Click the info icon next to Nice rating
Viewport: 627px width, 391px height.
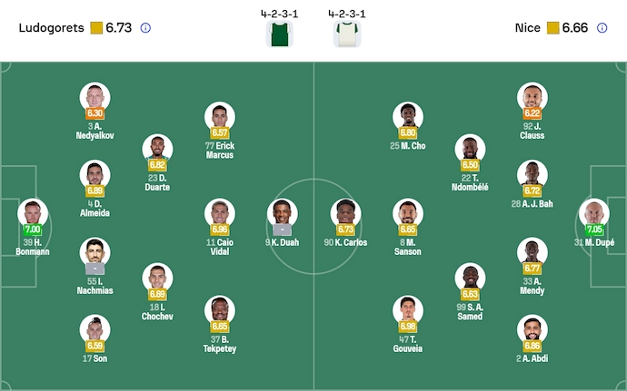pyautogui.click(x=602, y=28)
